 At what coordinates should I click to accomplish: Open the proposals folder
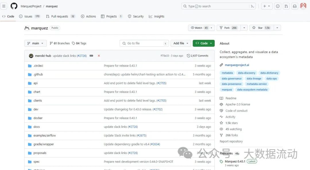(40, 153)
